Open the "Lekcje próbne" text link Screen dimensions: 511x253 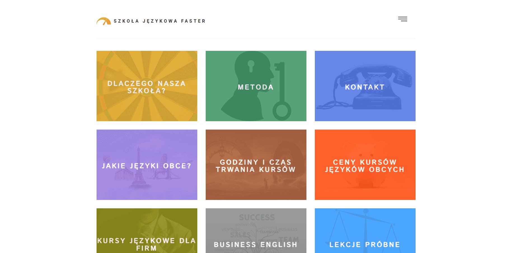click(x=365, y=245)
